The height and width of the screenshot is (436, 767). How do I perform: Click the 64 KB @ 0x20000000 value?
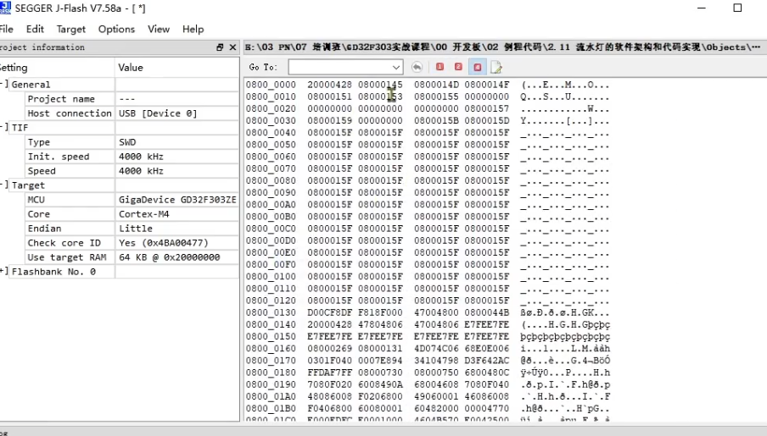169,257
